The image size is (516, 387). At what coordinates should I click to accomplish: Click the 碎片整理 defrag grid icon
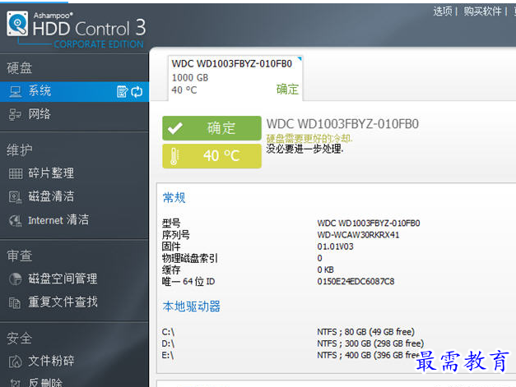(x=16, y=173)
